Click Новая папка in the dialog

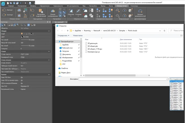click(78, 36)
